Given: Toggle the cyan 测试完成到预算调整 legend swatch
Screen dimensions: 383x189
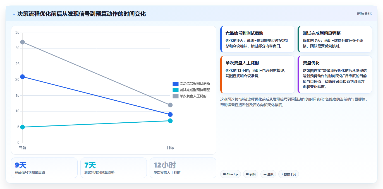Looking at the screenshot, I should click(x=175, y=90).
